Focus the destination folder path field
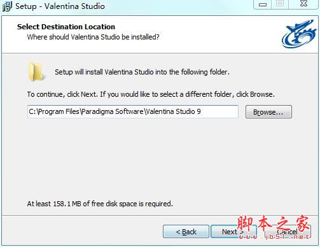The width and height of the screenshot is (320, 247). 133,111
